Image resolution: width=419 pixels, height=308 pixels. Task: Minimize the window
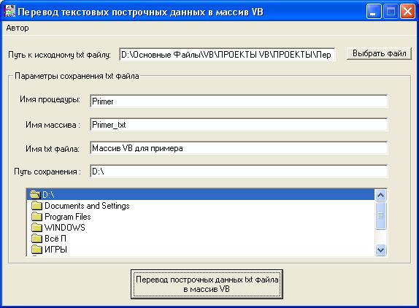374,12
